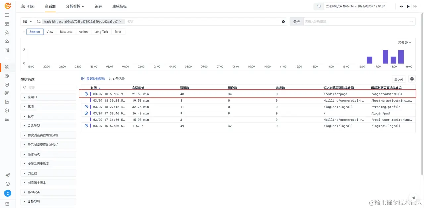Open the date range picker field

pos(359,6)
